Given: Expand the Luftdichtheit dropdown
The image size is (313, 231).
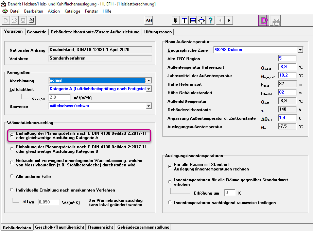Looking at the screenshot, I should (x=149, y=89).
